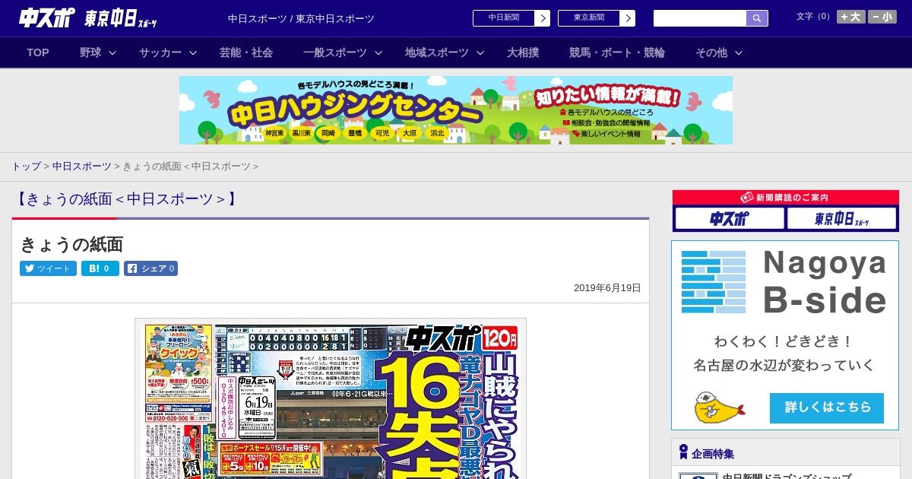Image resolution: width=912 pixels, height=479 pixels.
Task: Click the 詳しくはこちら button
Action: pyautogui.click(x=827, y=408)
